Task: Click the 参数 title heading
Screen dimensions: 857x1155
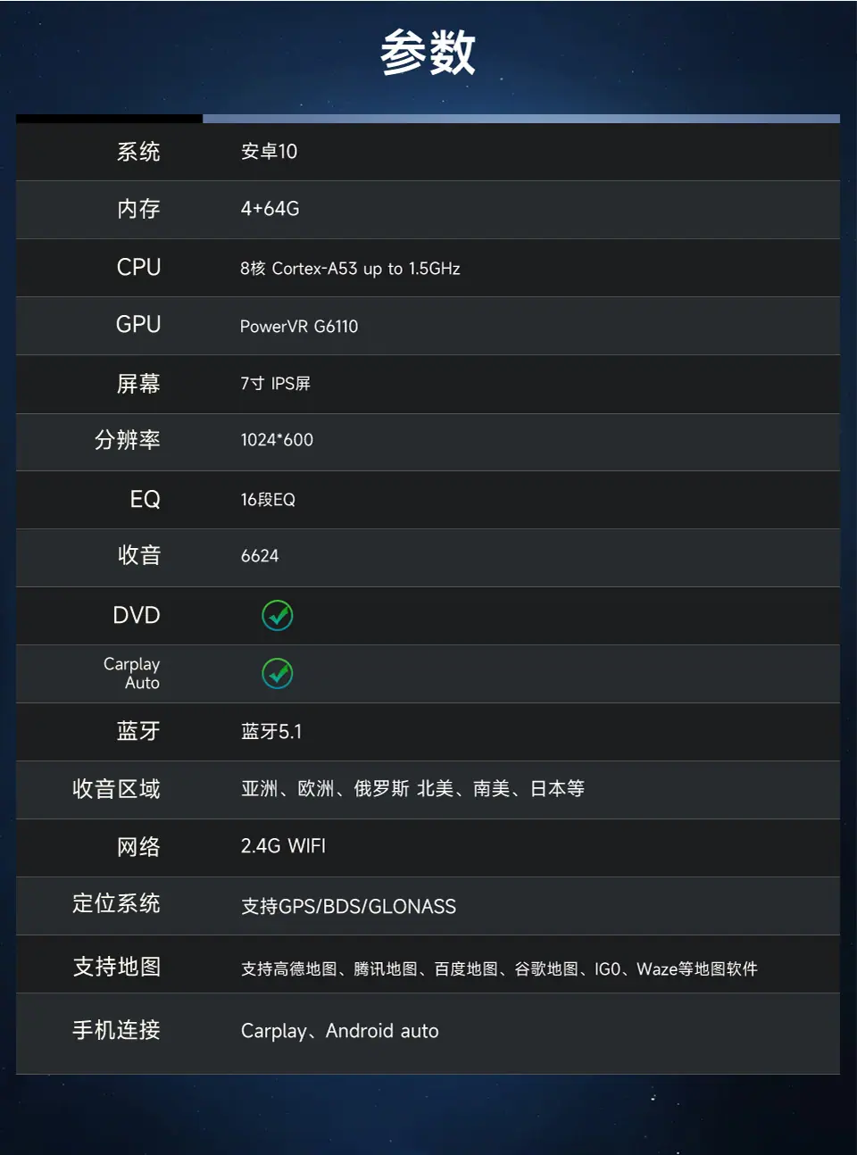Action: (x=428, y=53)
